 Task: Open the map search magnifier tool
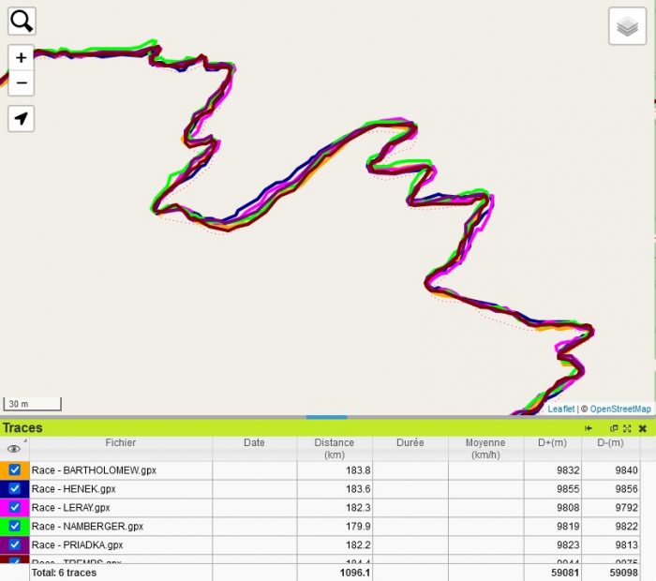pos(22,21)
